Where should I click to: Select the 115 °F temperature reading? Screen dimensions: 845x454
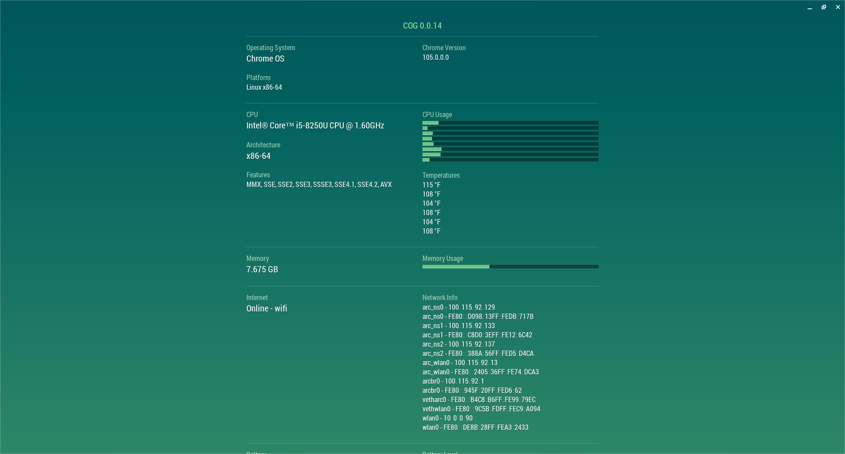click(x=431, y=185)
